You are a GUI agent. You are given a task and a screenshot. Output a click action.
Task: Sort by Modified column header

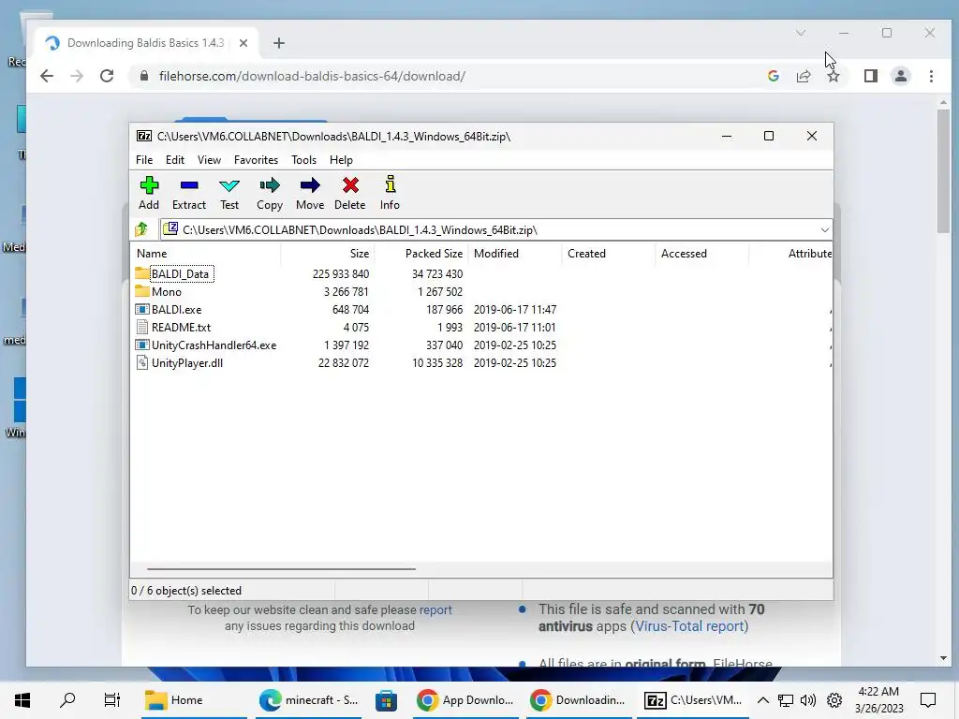coord(514,253)
